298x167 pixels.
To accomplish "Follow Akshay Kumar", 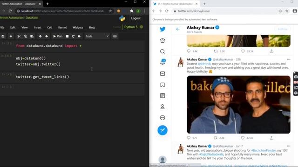I will point(283,29).
